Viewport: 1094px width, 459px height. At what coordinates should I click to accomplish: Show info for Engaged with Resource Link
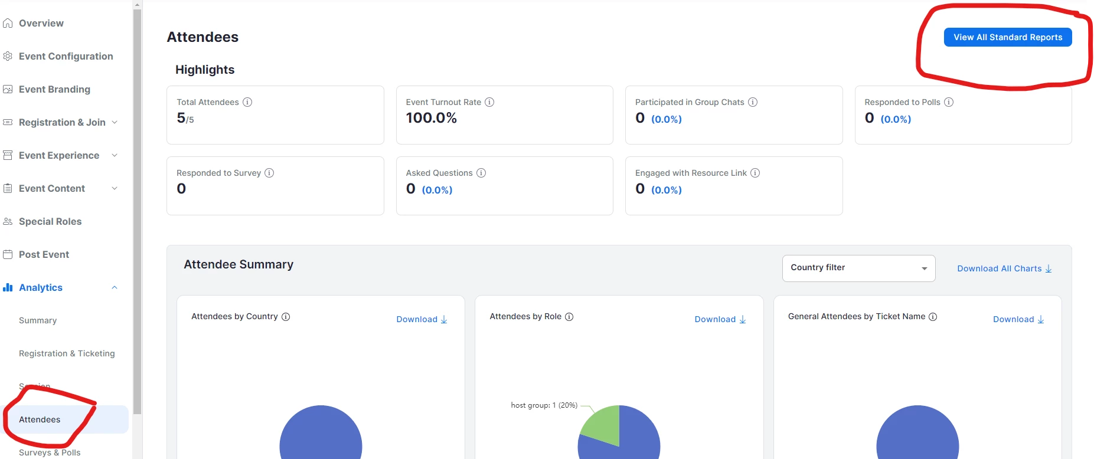tap(755, 173)
